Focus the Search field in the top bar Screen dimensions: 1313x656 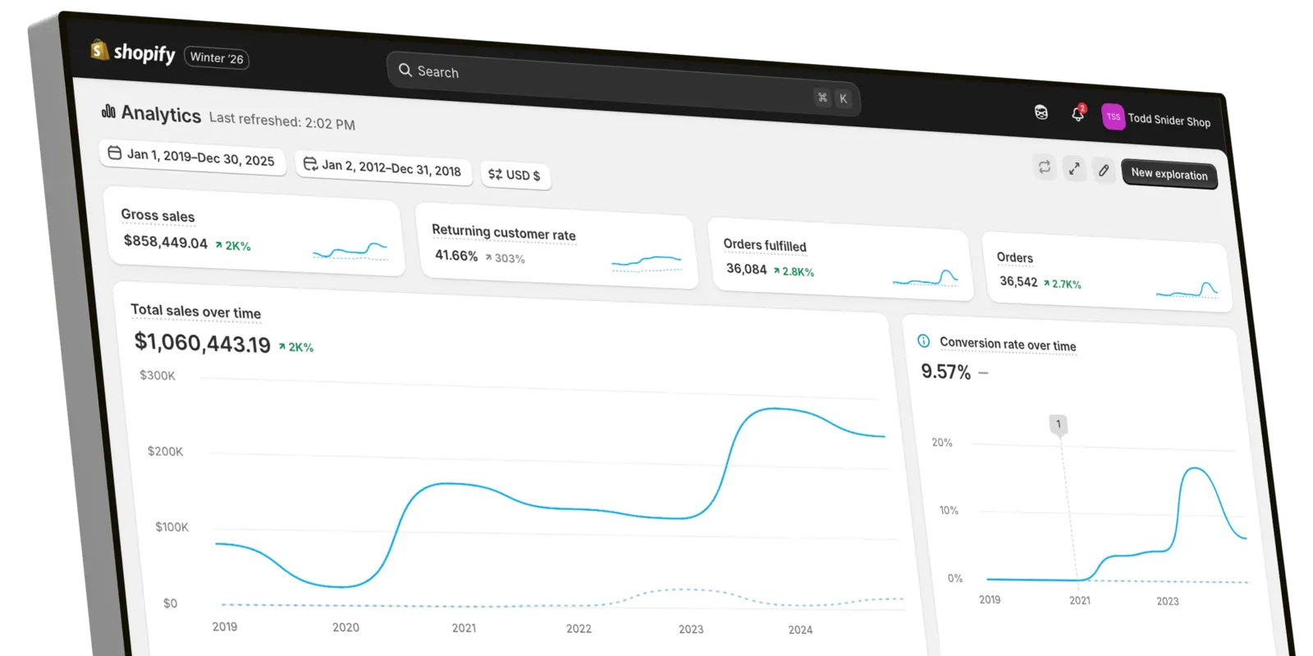pyautogui.click(x=623, y=84)
